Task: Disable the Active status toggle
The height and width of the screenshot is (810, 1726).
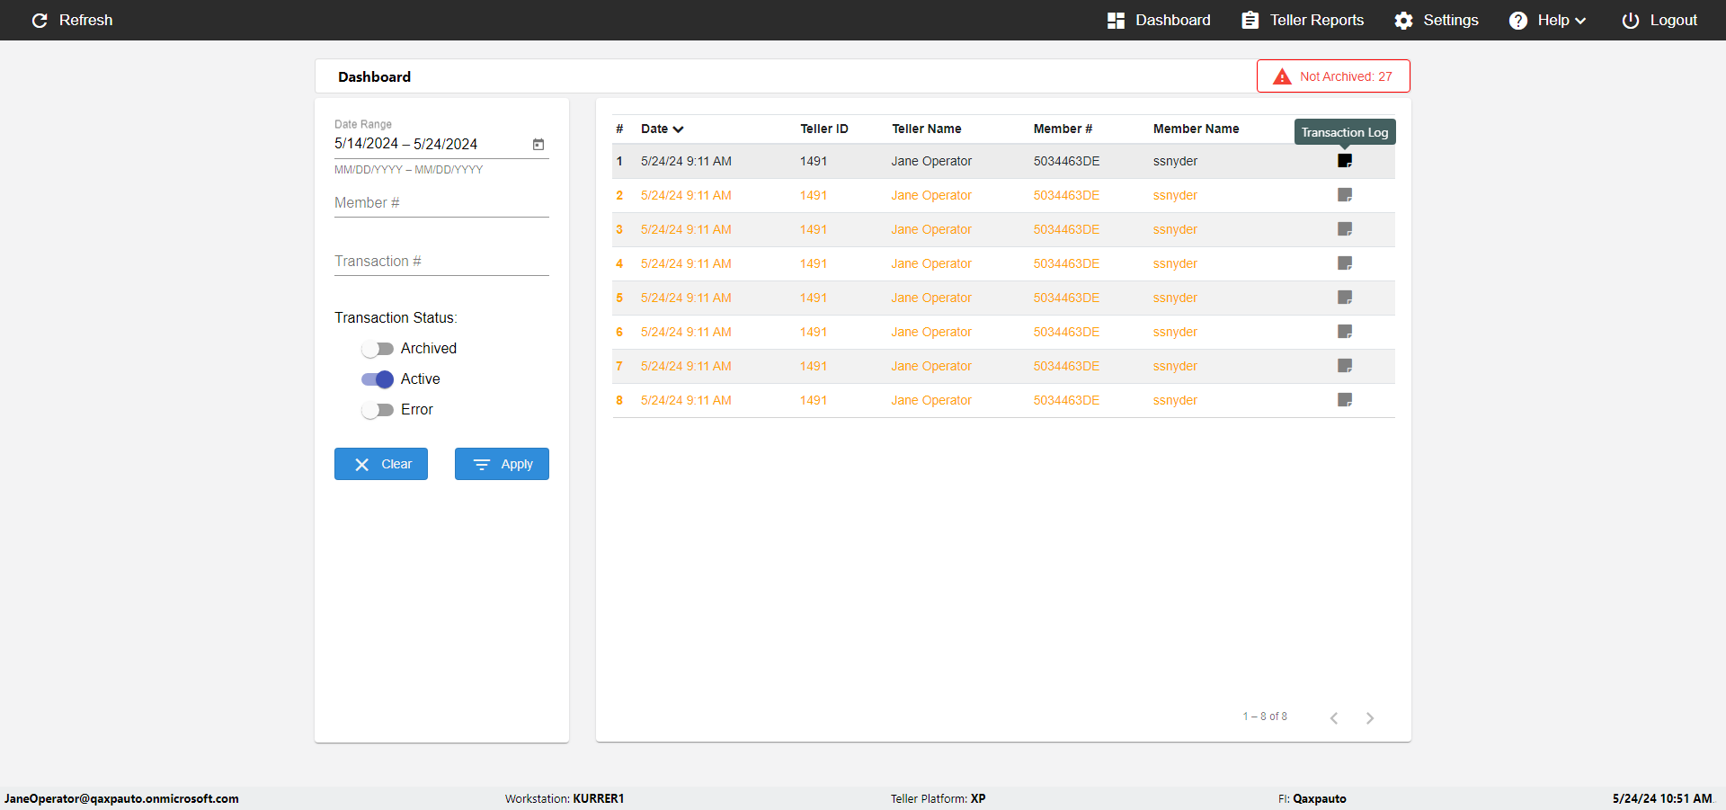Action: point(378,379)
